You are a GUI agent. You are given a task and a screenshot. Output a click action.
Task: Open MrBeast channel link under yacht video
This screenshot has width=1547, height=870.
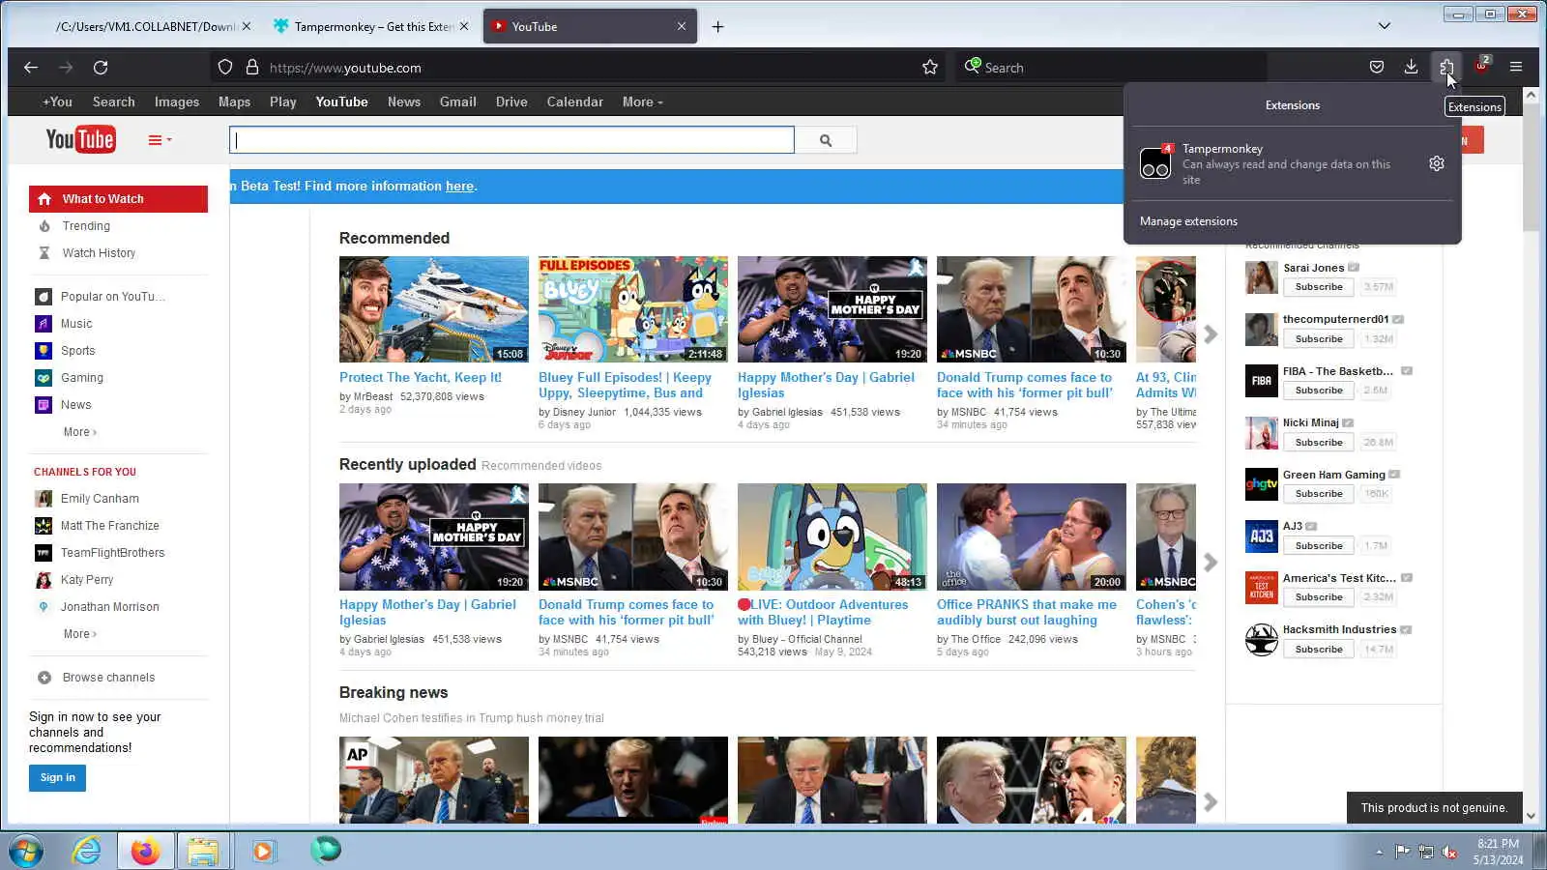[373, 397]
